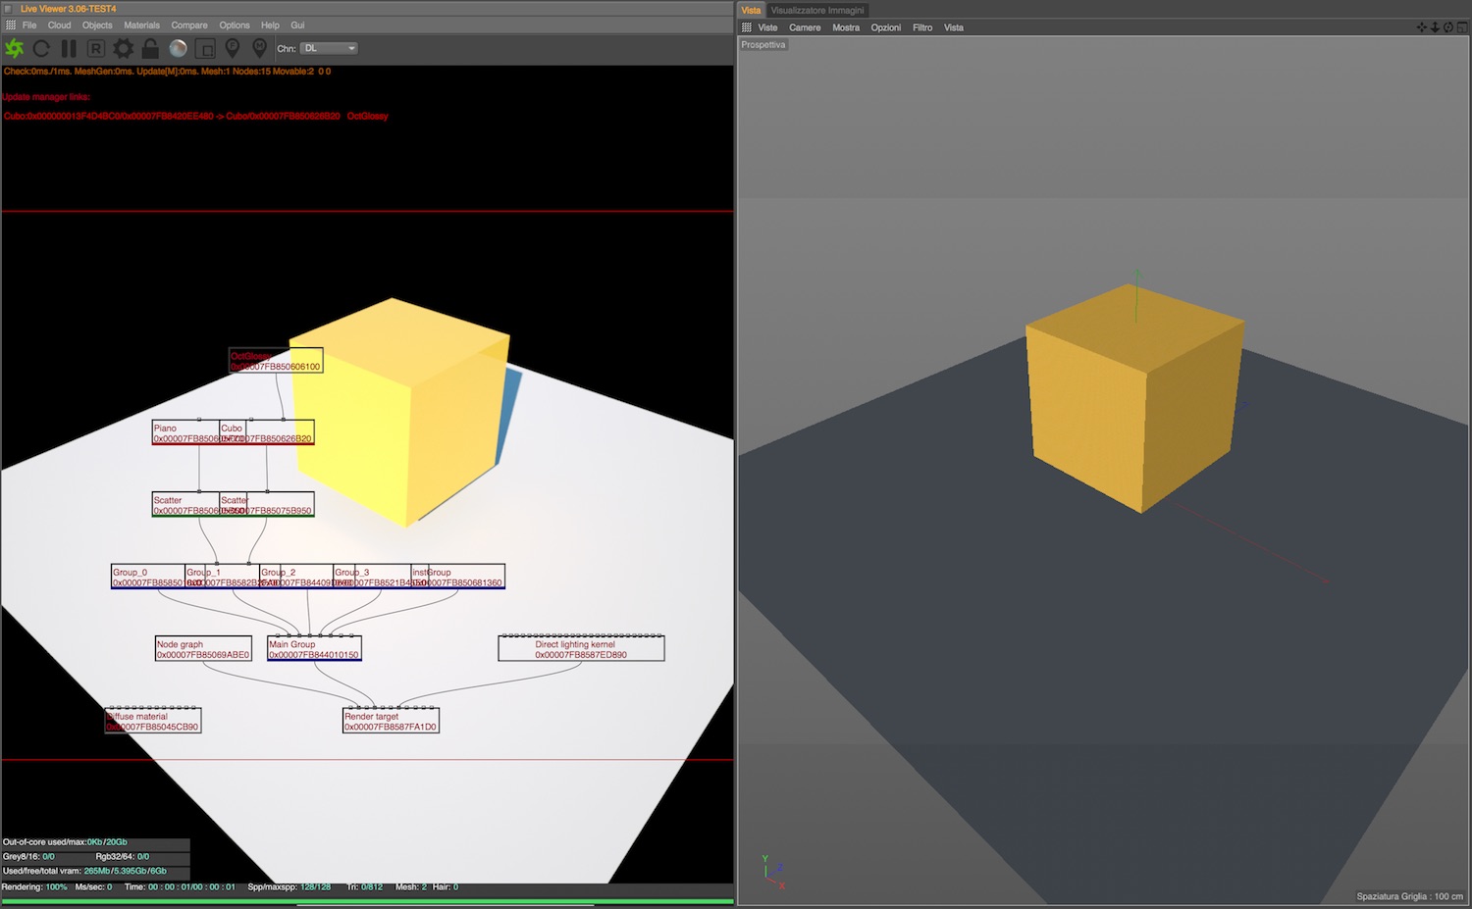Toggle the material picker 'M' pin icon
Viewport: 1472px width, 909px height.
[x=260, y=48]
